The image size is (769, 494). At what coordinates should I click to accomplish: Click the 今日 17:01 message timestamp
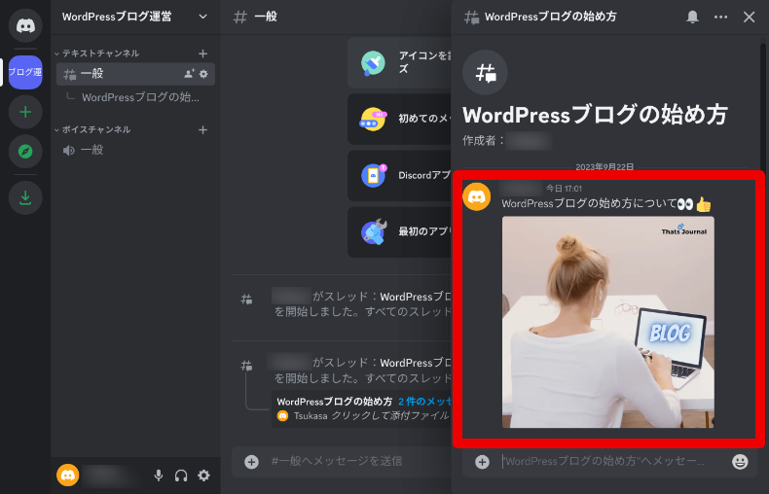564,189
